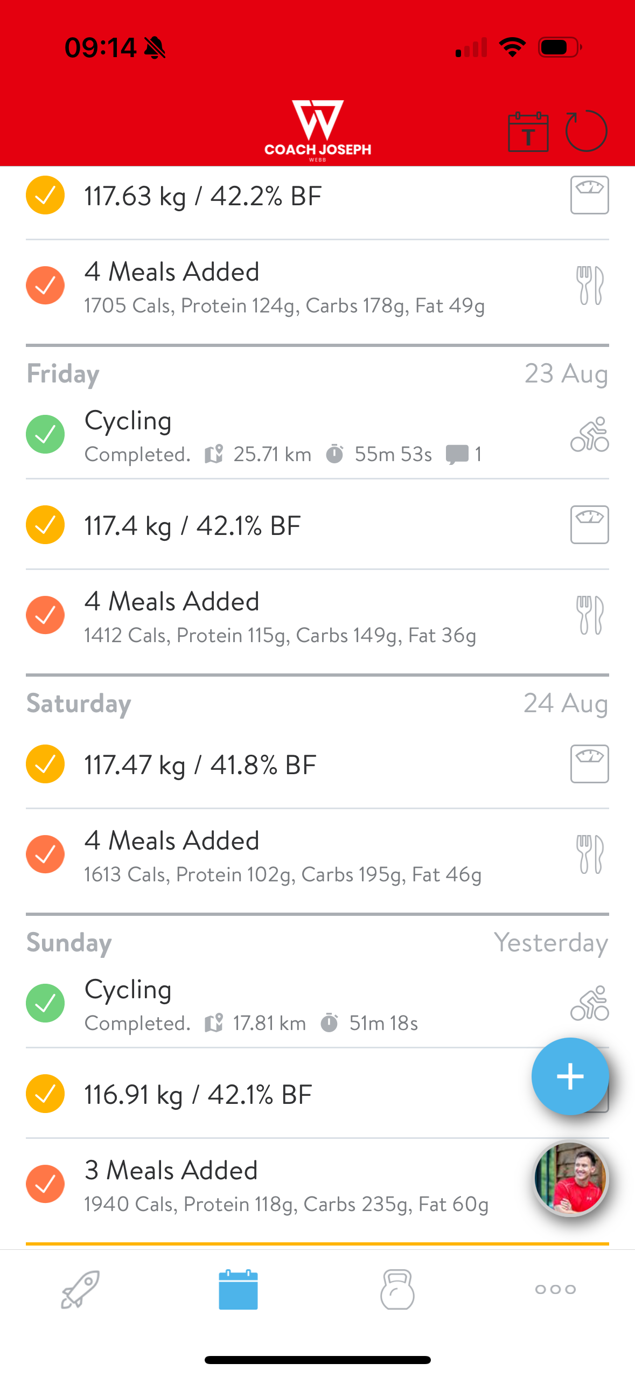The width and height of the screenshot is (635, 1377).
Task: Tap the today calendar icon in header
Action: coord(528,132)
